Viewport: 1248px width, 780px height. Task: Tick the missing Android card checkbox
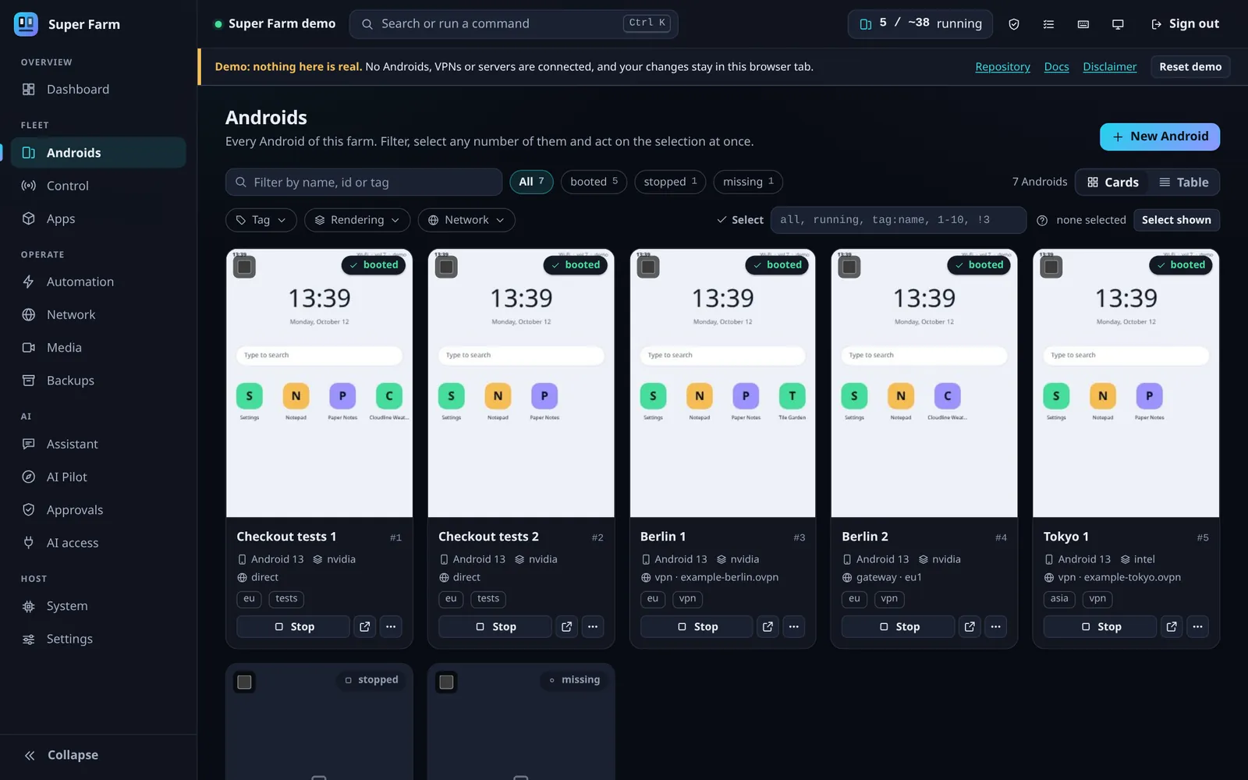click(446, 682)
